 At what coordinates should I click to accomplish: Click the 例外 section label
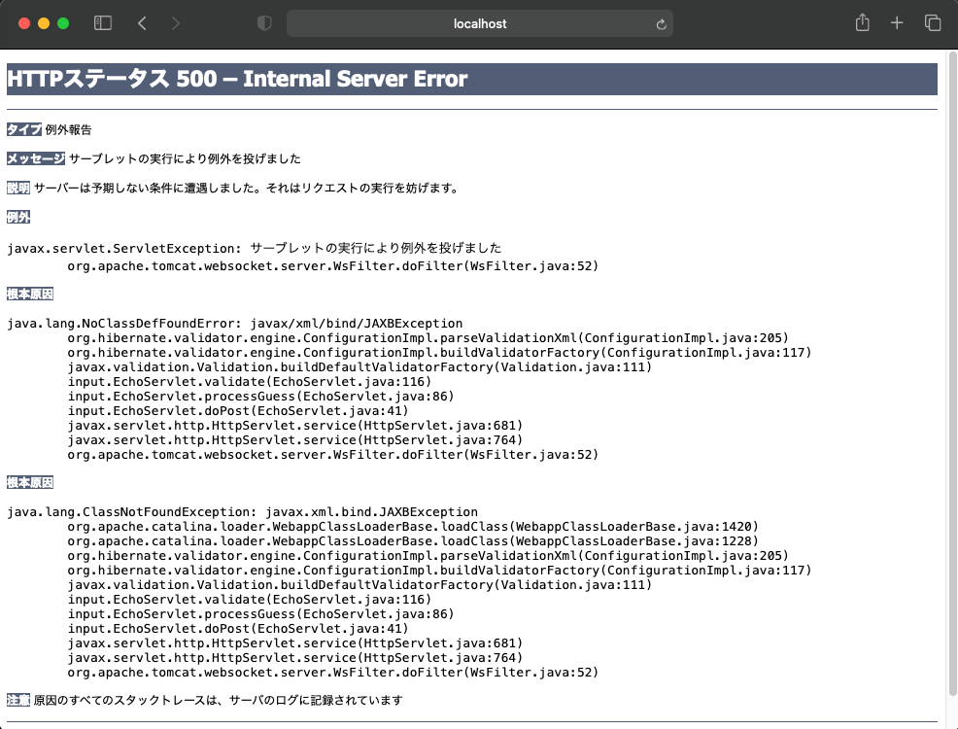pyautogui.click(x=17, y=217)
